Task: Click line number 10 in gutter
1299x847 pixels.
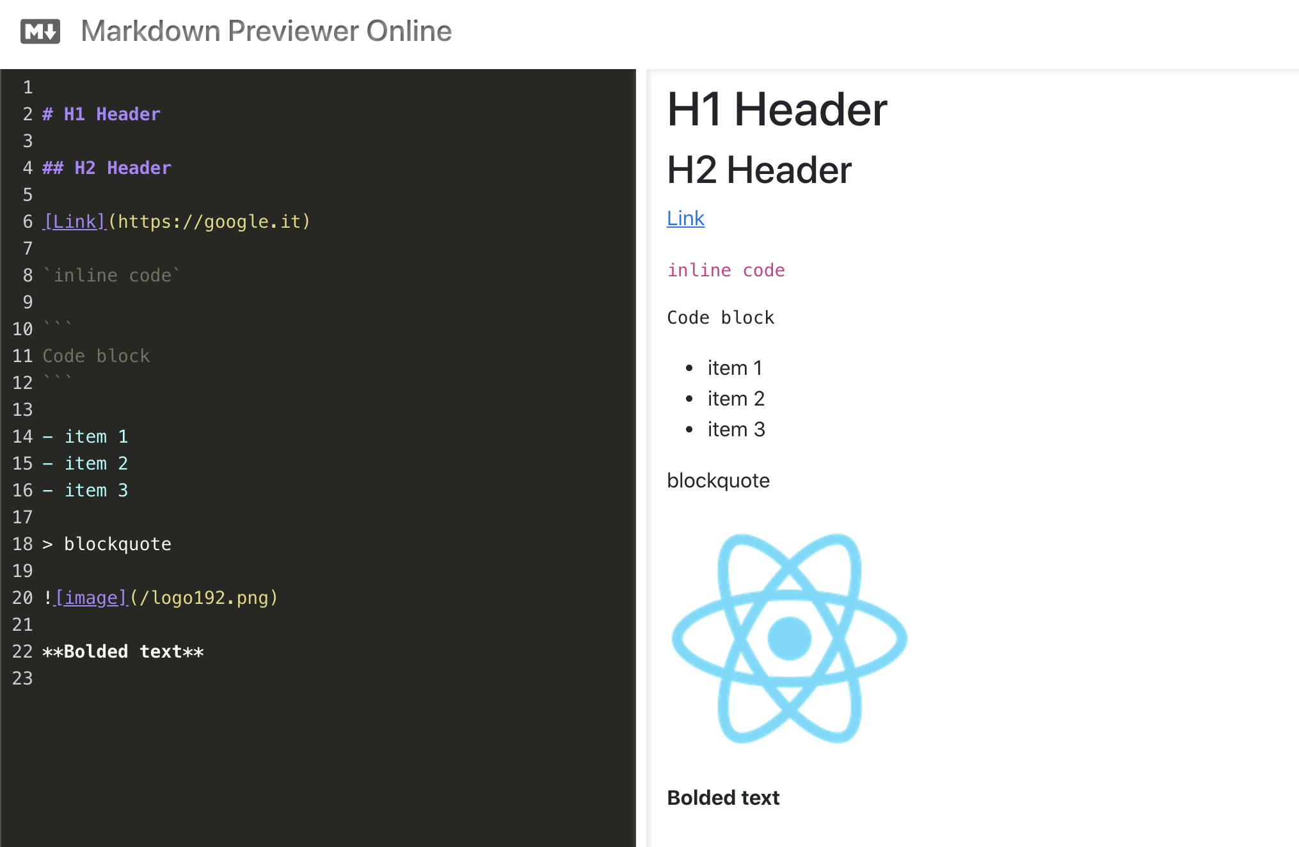Action: coord(22,329)
